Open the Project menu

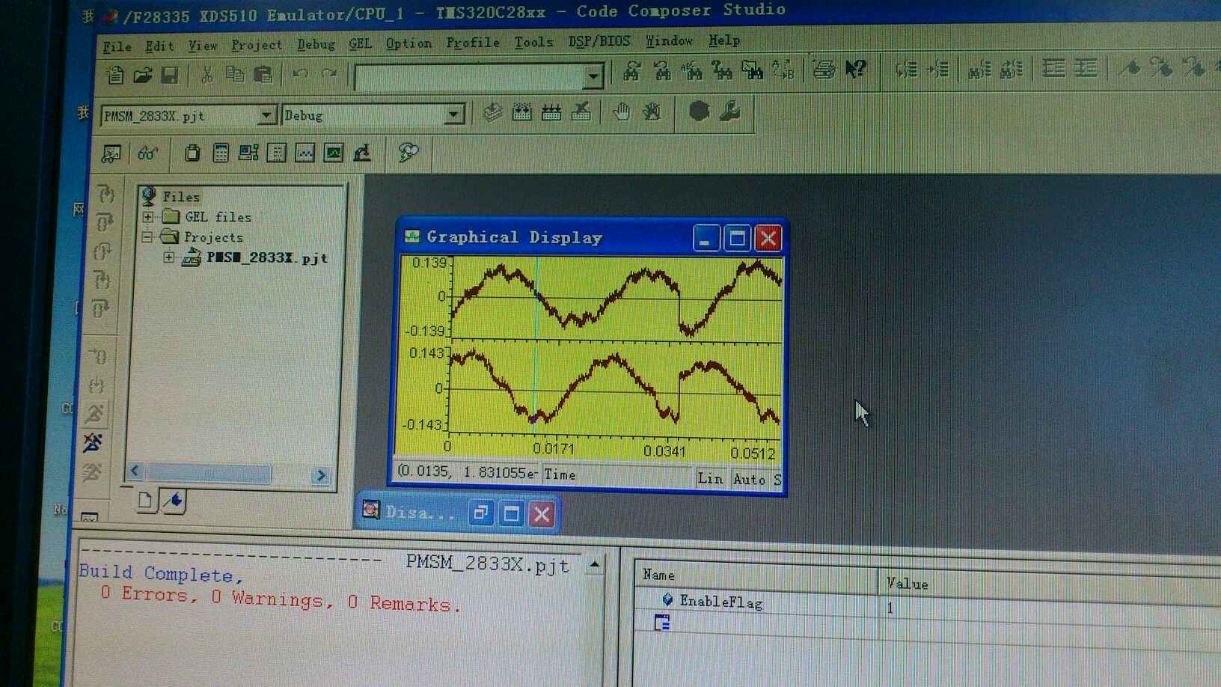coord(257,45)
